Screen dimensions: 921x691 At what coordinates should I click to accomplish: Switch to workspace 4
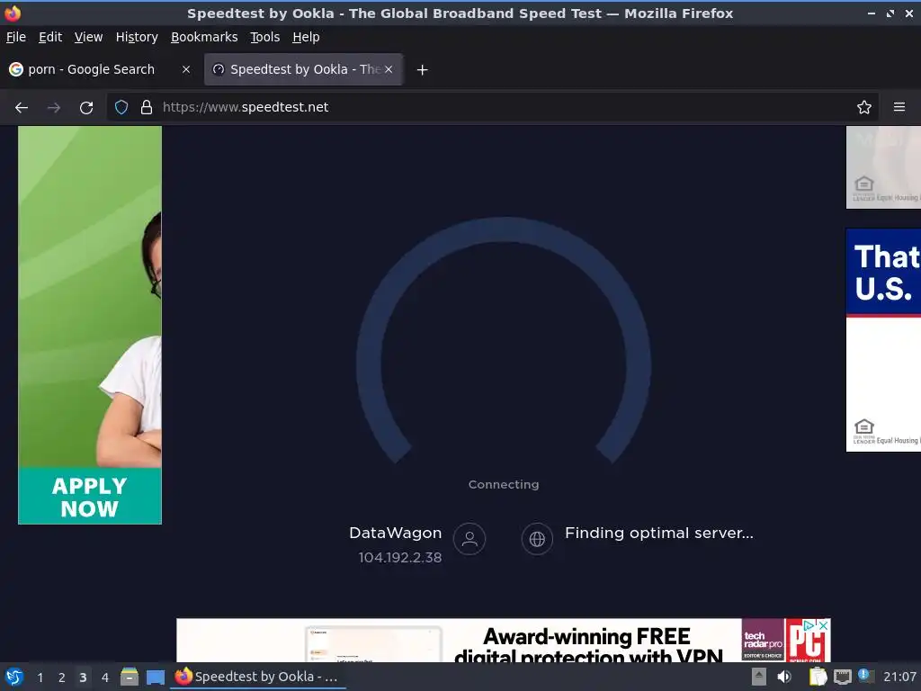[x=105, y=678]
